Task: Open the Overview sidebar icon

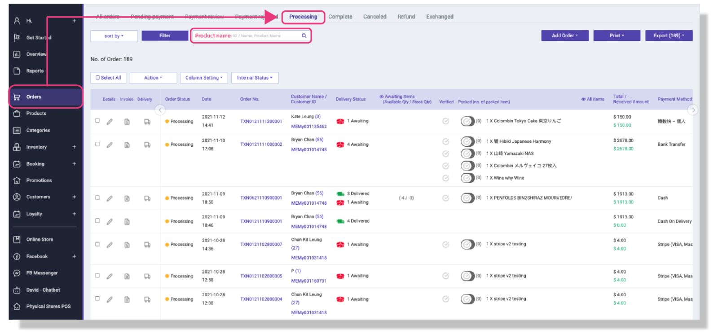Action: [x=17, y=54]
